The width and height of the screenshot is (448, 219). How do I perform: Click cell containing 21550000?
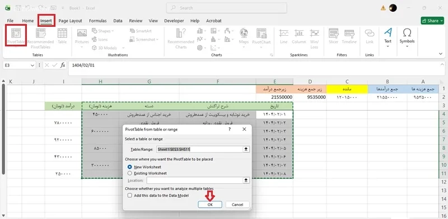(274, 97)
